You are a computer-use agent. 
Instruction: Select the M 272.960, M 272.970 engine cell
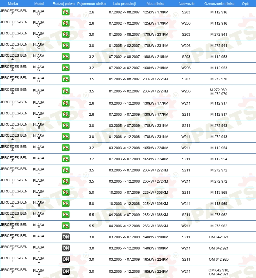[219, 92]
